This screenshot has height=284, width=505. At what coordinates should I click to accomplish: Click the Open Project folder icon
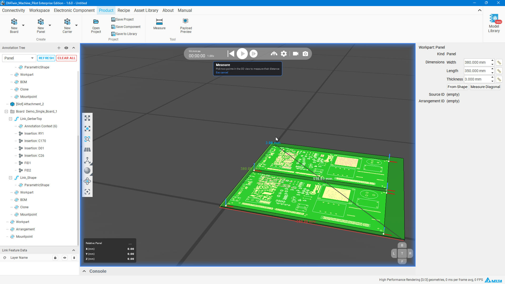(x=96, y=22)
